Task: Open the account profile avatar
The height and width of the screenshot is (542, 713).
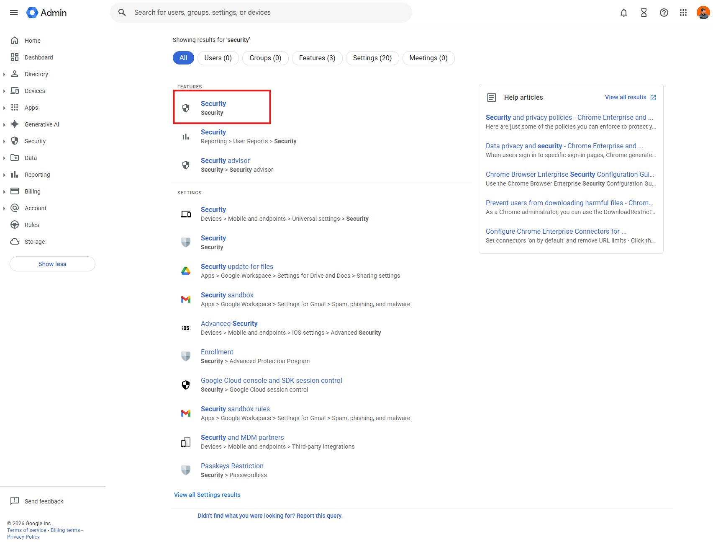Action: tap(703, 13)
